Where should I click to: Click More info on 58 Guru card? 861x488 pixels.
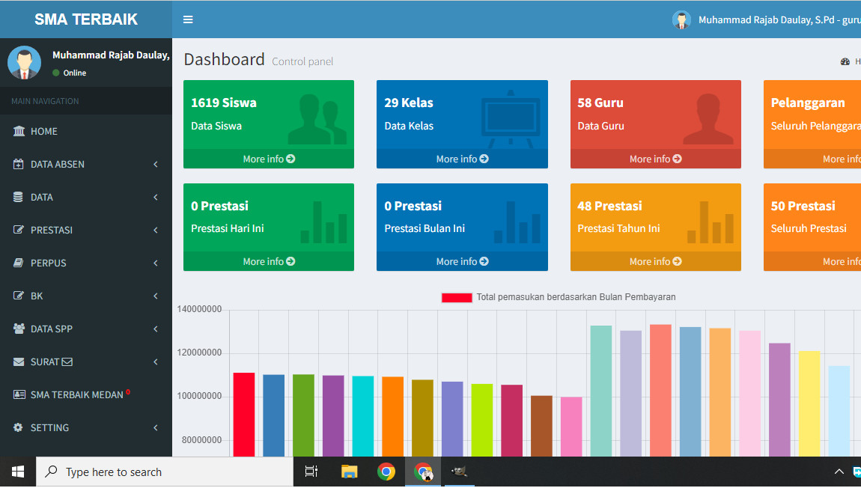coord(655,159)
